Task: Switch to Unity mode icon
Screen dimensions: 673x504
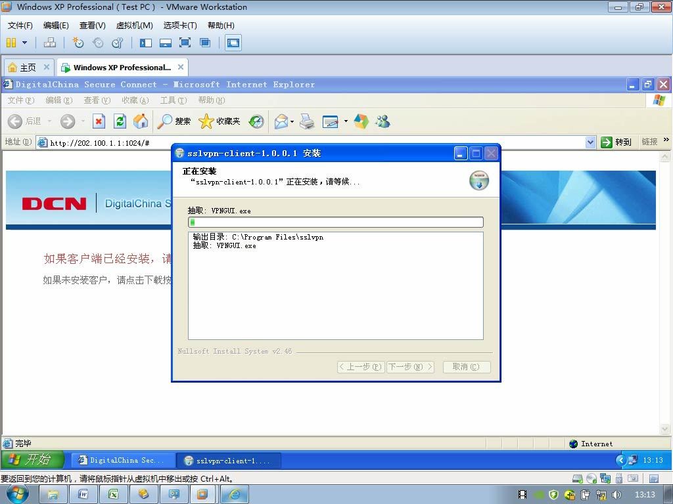Action: click(x=205, y=43)
